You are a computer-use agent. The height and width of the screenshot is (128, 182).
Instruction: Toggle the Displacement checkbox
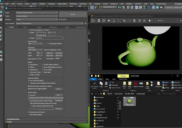(x=29, y=70)
